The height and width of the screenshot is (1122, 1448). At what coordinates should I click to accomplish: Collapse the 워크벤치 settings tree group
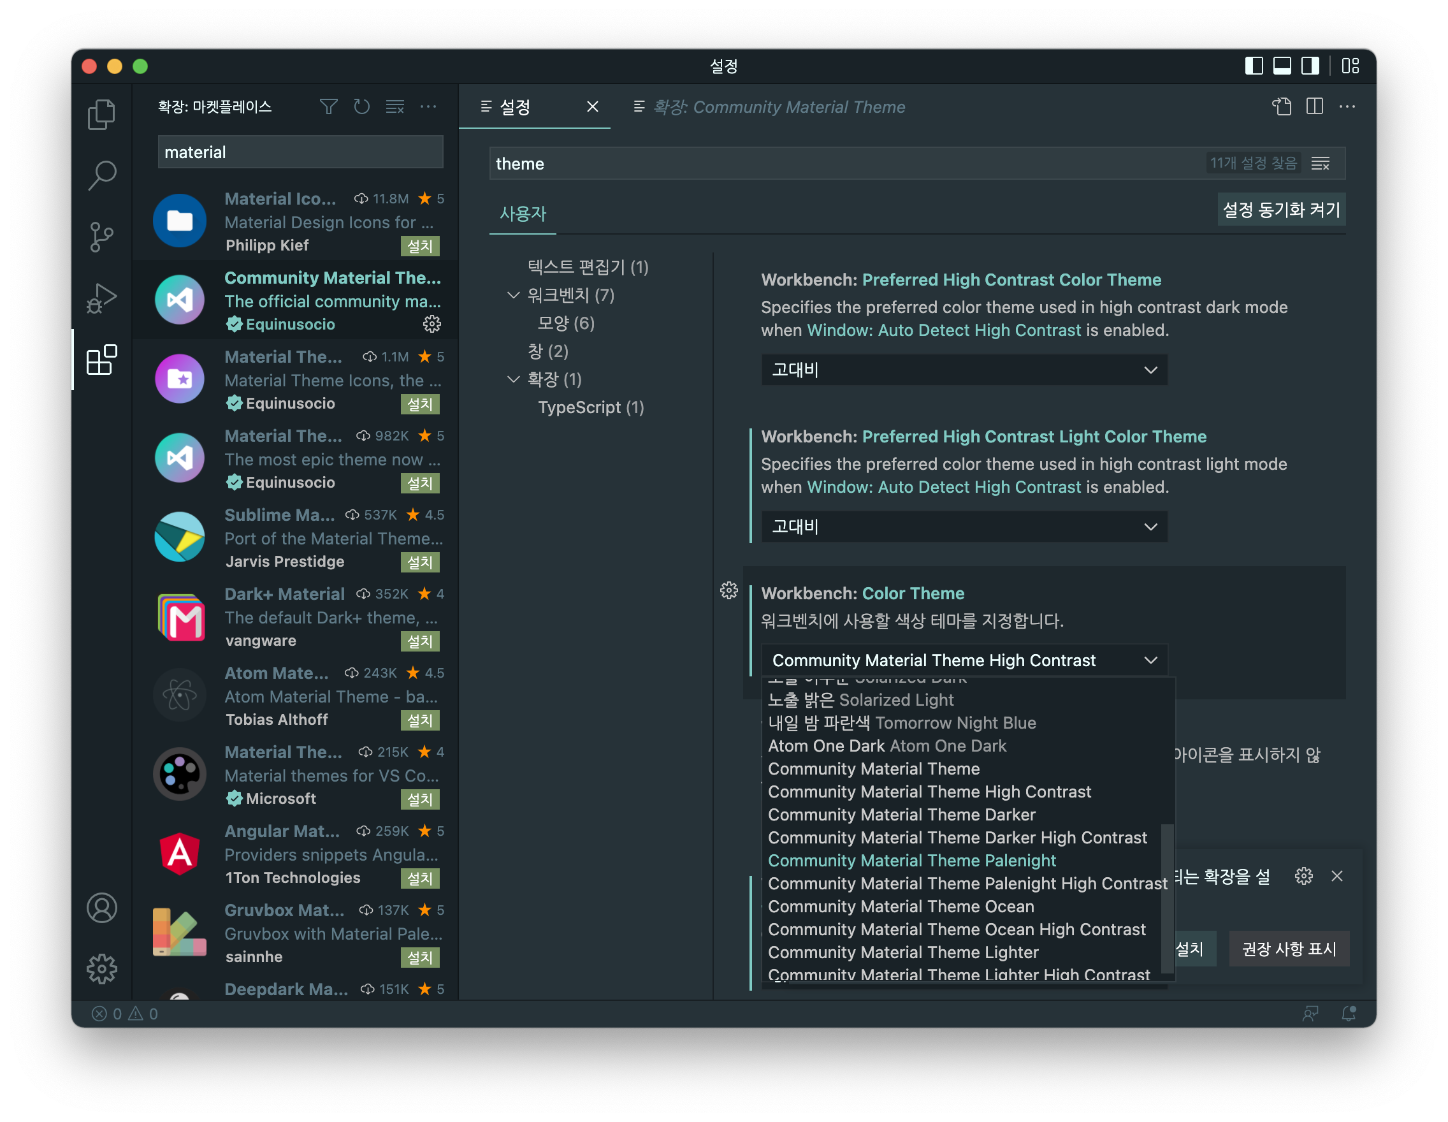[513, 295]
